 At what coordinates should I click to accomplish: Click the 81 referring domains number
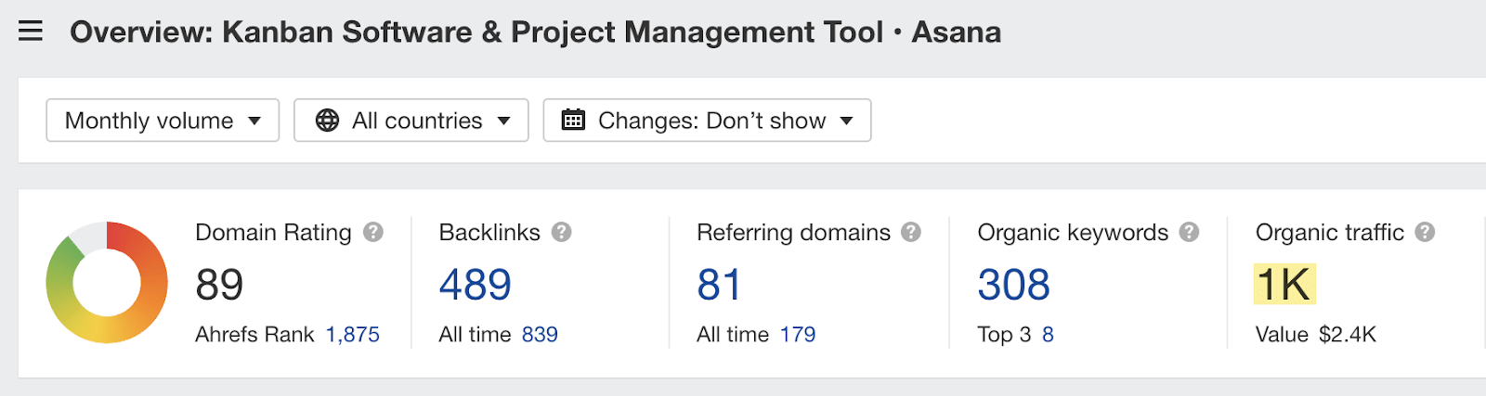(x=719, y=285)
